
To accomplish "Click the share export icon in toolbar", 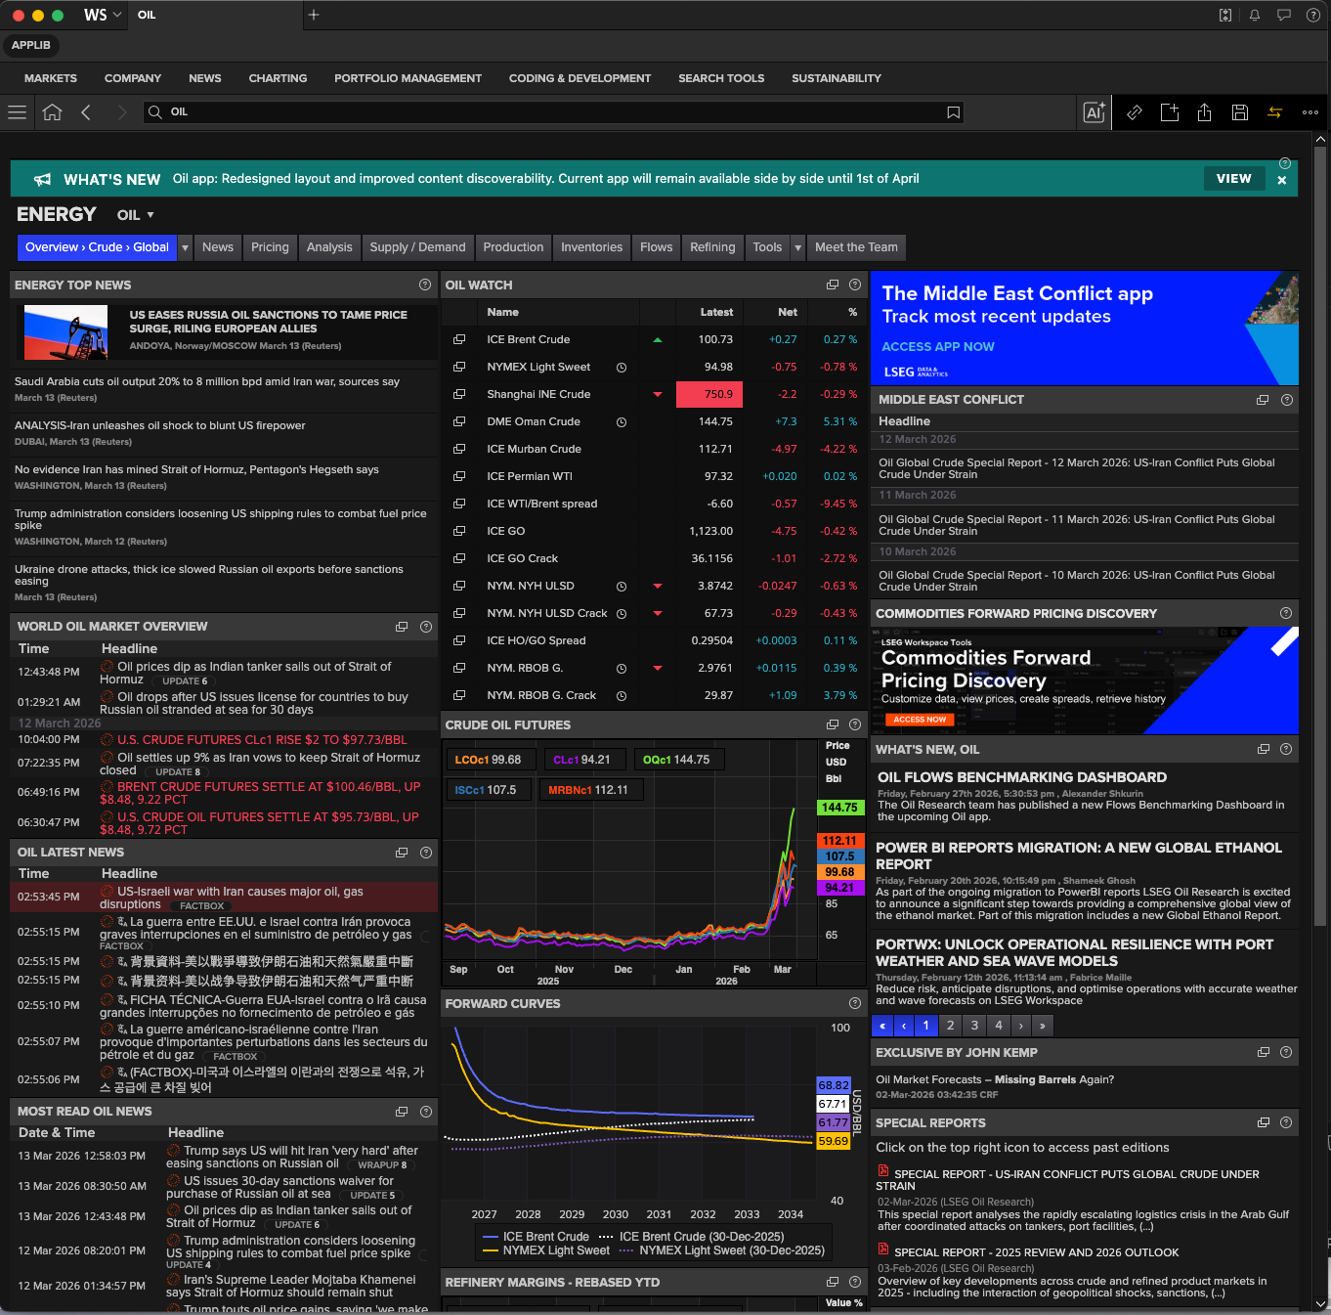I will pyautogui.click(x=1204, y=112).
